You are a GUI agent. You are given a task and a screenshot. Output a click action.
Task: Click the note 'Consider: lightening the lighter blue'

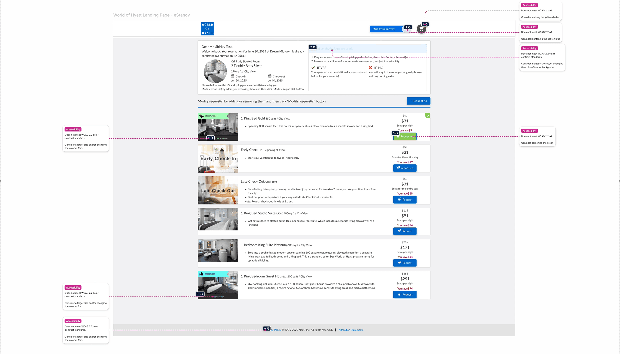pos(540,39)
